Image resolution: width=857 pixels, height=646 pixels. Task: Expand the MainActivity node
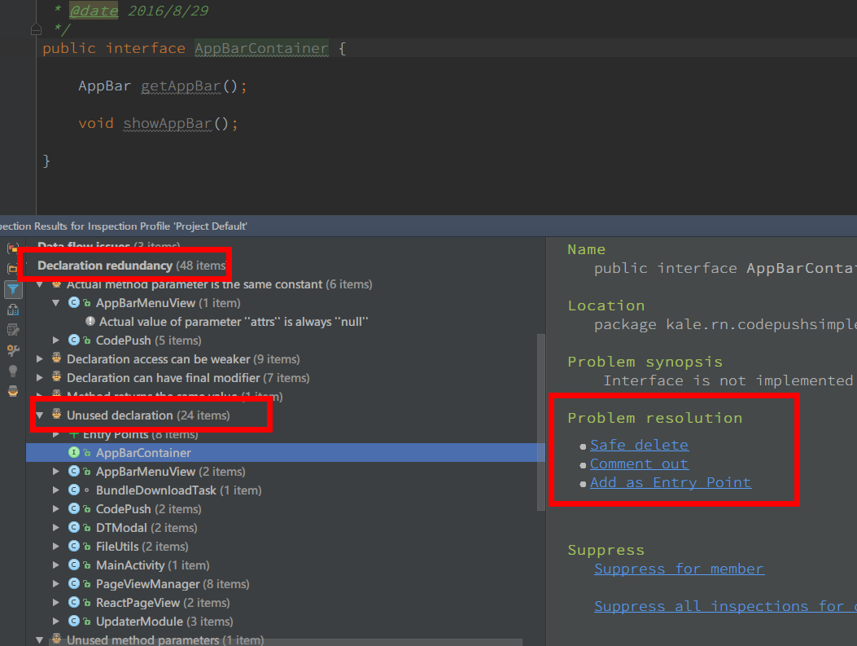(55, 565)
